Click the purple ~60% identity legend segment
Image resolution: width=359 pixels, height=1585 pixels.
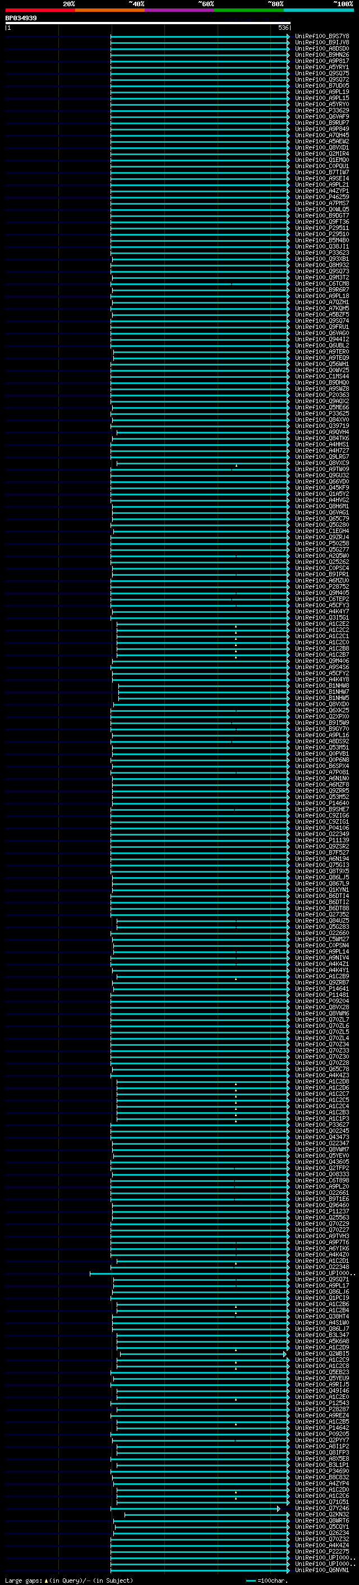[x=180, y=10]
